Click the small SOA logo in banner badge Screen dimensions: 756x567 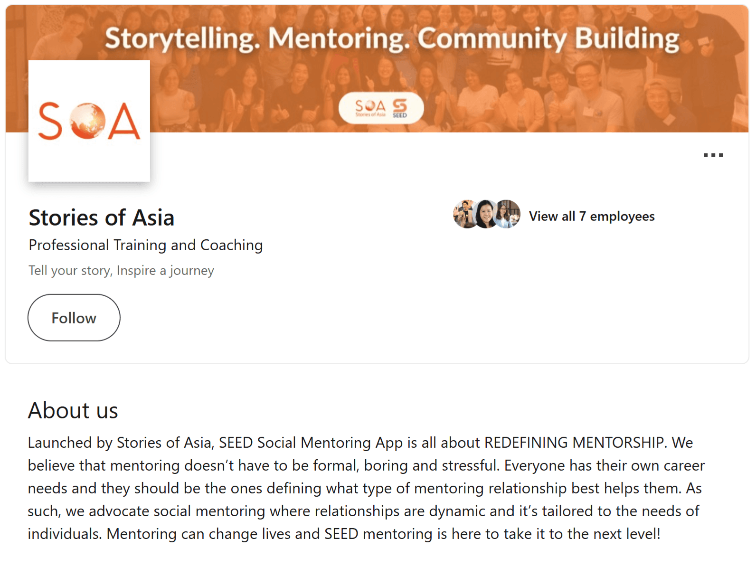[x=370, y=107]
